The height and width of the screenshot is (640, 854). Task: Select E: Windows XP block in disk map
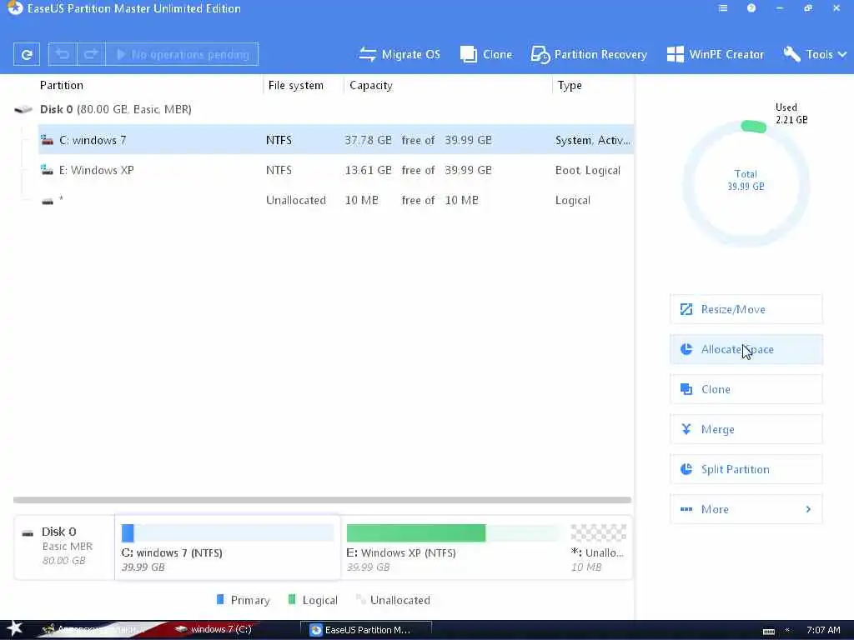[453, 547]
